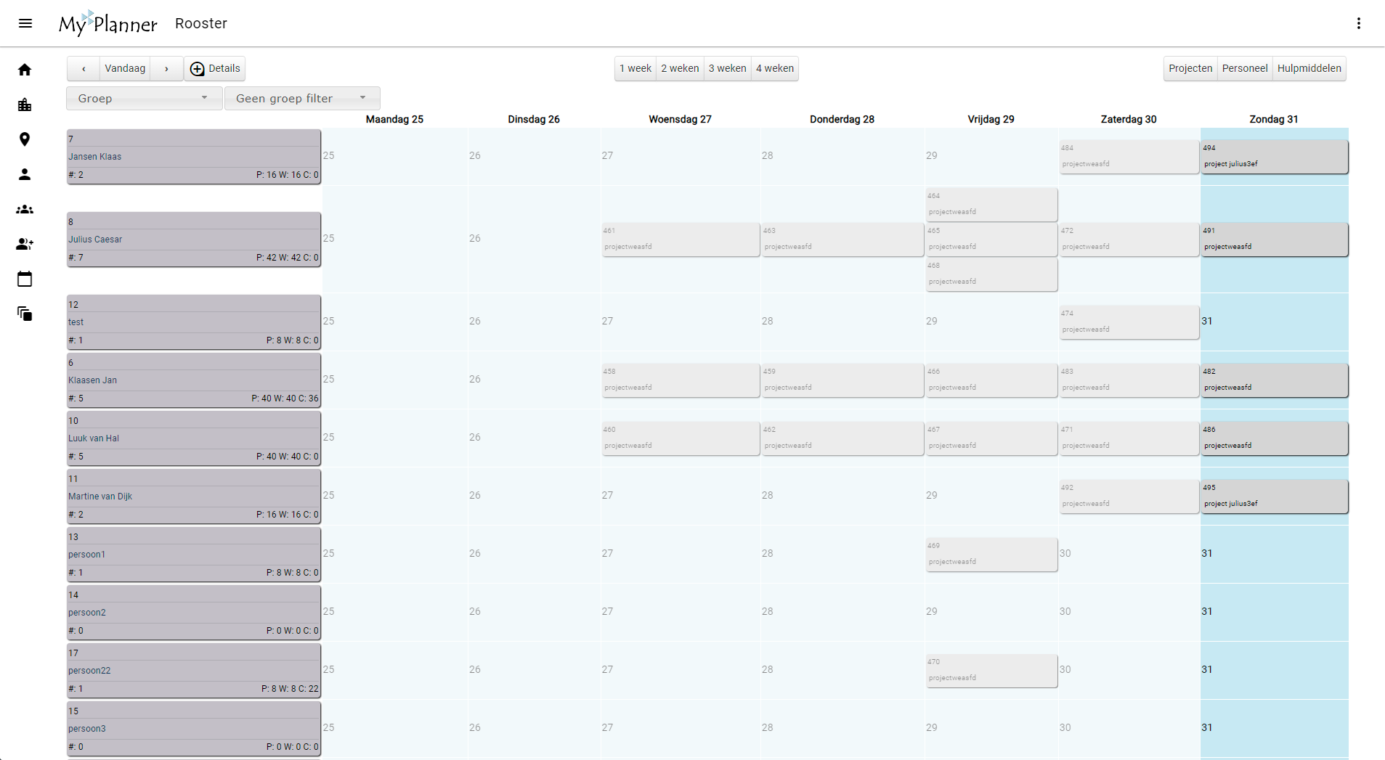Image resolution: width=1385 pixels, height=760 pixels.
Task: Select the groups icon in sidebar
Action: click(25, 209)
